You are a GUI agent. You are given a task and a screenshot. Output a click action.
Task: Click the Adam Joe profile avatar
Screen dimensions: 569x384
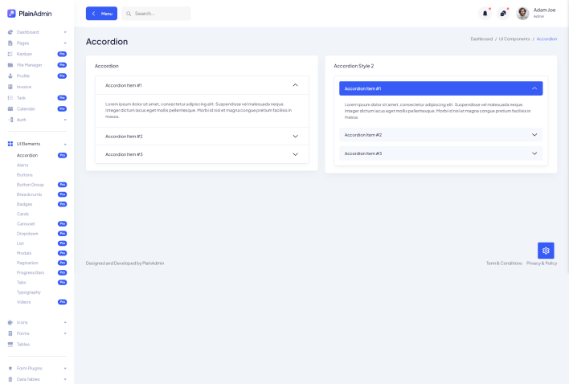coord(522,14)
